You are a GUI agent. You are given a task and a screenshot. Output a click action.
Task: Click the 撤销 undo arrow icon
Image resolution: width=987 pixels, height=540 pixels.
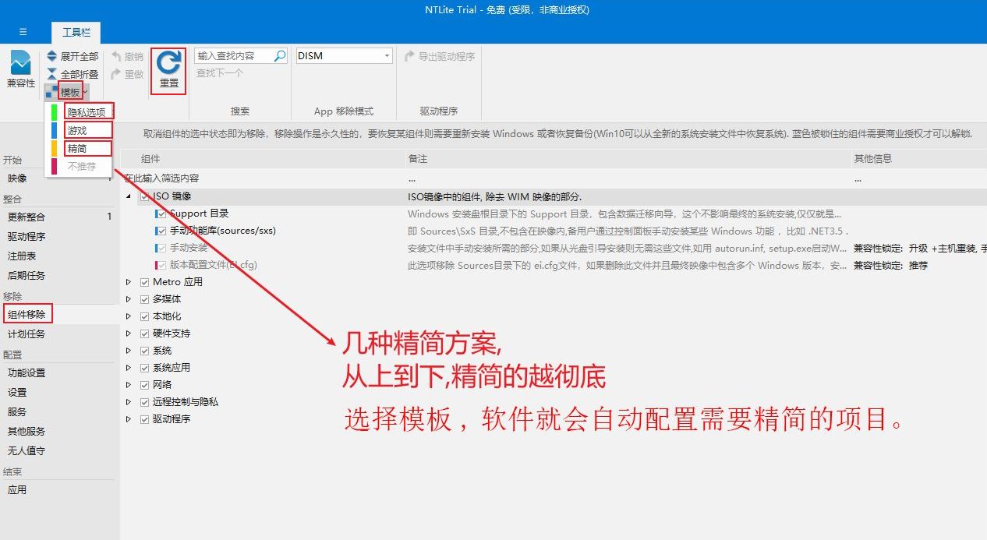click(117, 56)
